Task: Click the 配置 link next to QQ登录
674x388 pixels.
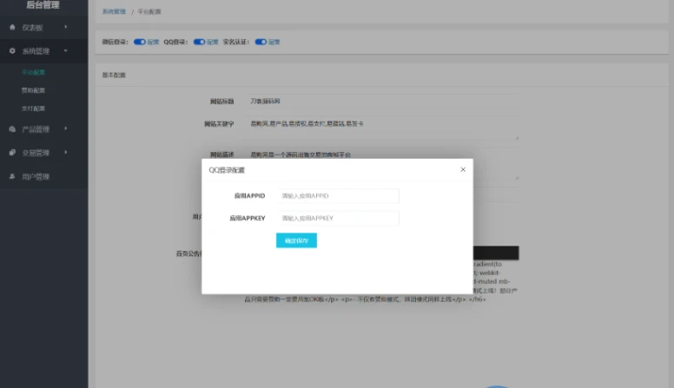Action: 213,42
